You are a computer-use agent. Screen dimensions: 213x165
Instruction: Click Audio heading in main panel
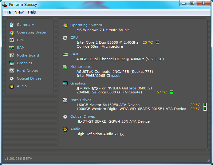pyautogui.click(x=75, y=129)
